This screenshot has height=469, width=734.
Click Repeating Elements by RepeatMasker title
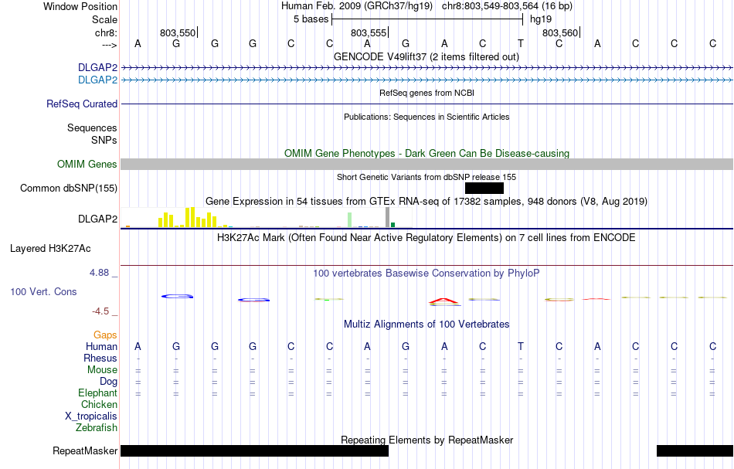427,440
